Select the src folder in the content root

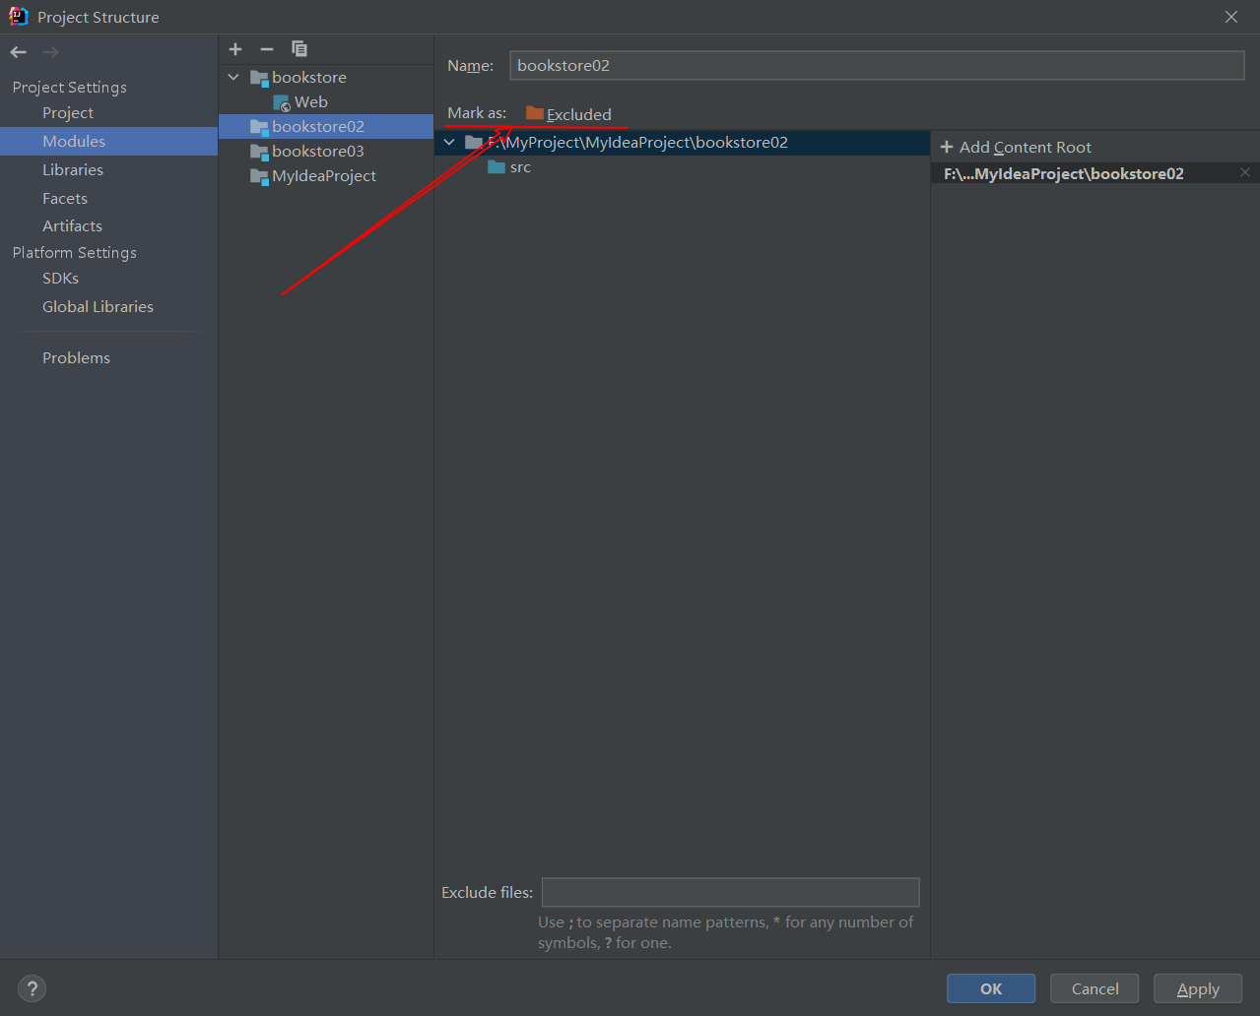(x=519, y=167)
